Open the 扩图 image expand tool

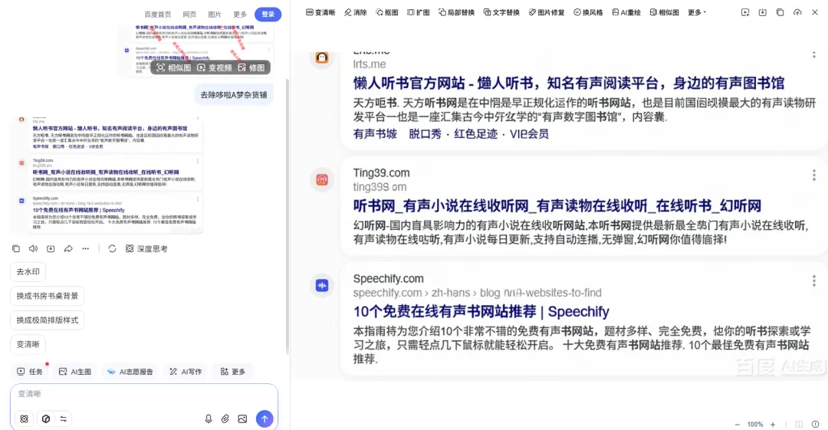point(419,13)
